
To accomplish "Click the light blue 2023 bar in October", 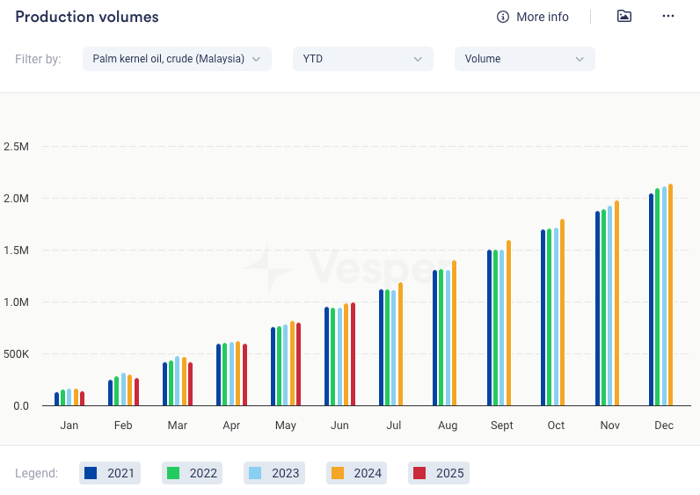I will [556, 317].
